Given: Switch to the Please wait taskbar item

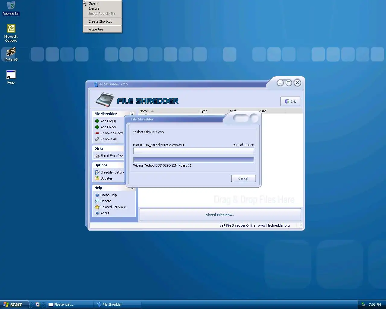Looking at the screenshot, I should [x=69, y=304].
